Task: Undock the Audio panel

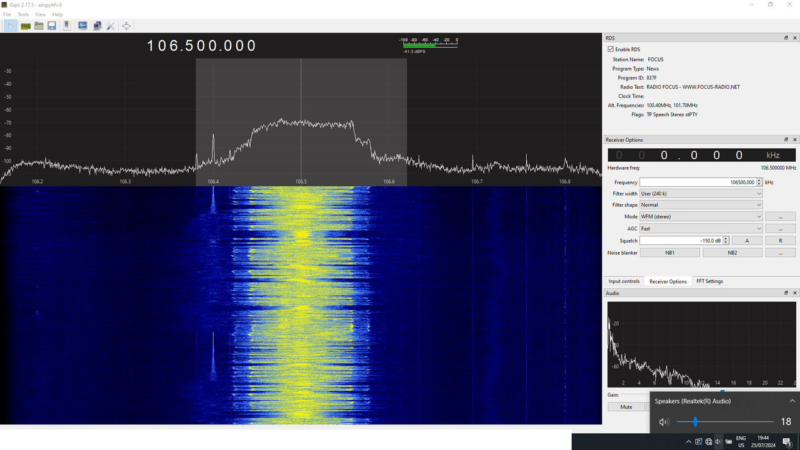Action: [x=786, y=293]
